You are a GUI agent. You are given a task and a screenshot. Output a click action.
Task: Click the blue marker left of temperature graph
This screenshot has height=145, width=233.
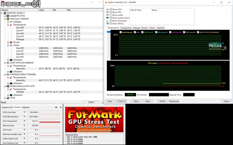109,32
